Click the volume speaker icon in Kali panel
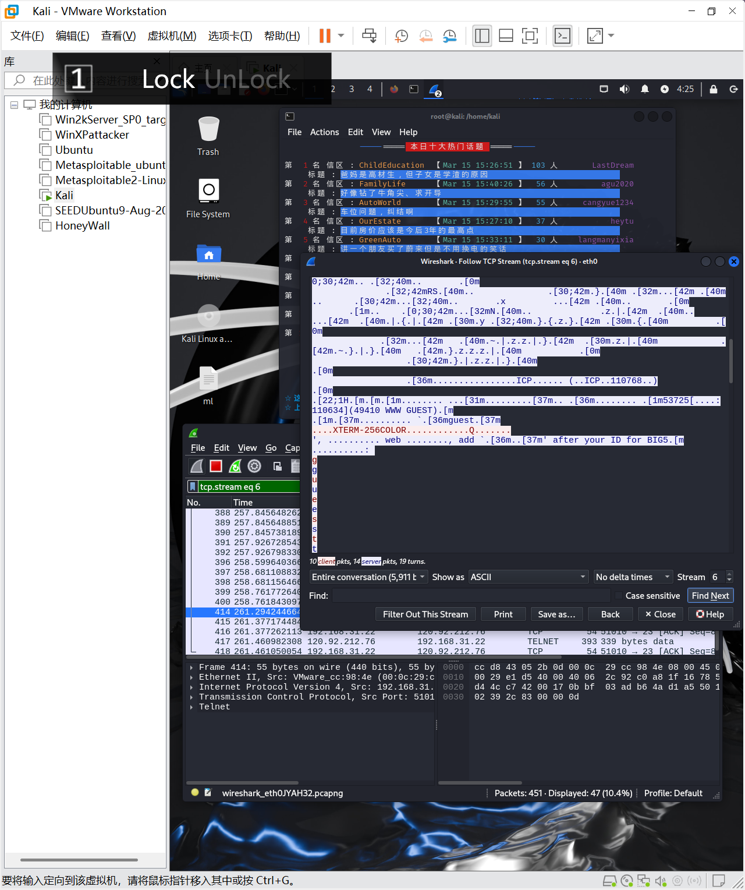This screenshot has width=745, height=890. 624,89
